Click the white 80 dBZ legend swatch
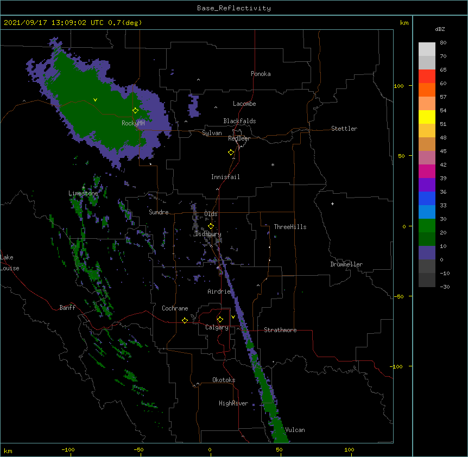 click(x=427, y=49)
